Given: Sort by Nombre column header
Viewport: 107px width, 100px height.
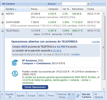Looking at the screenshot, I should 17,9.
